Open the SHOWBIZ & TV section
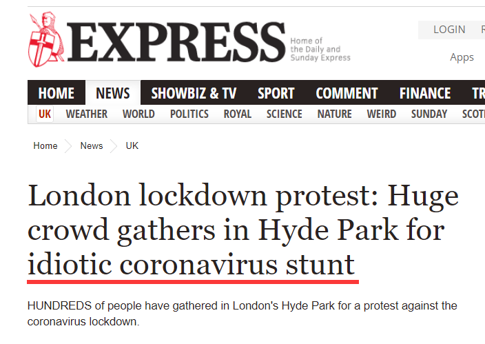The image size is (485, 344). 194,93
